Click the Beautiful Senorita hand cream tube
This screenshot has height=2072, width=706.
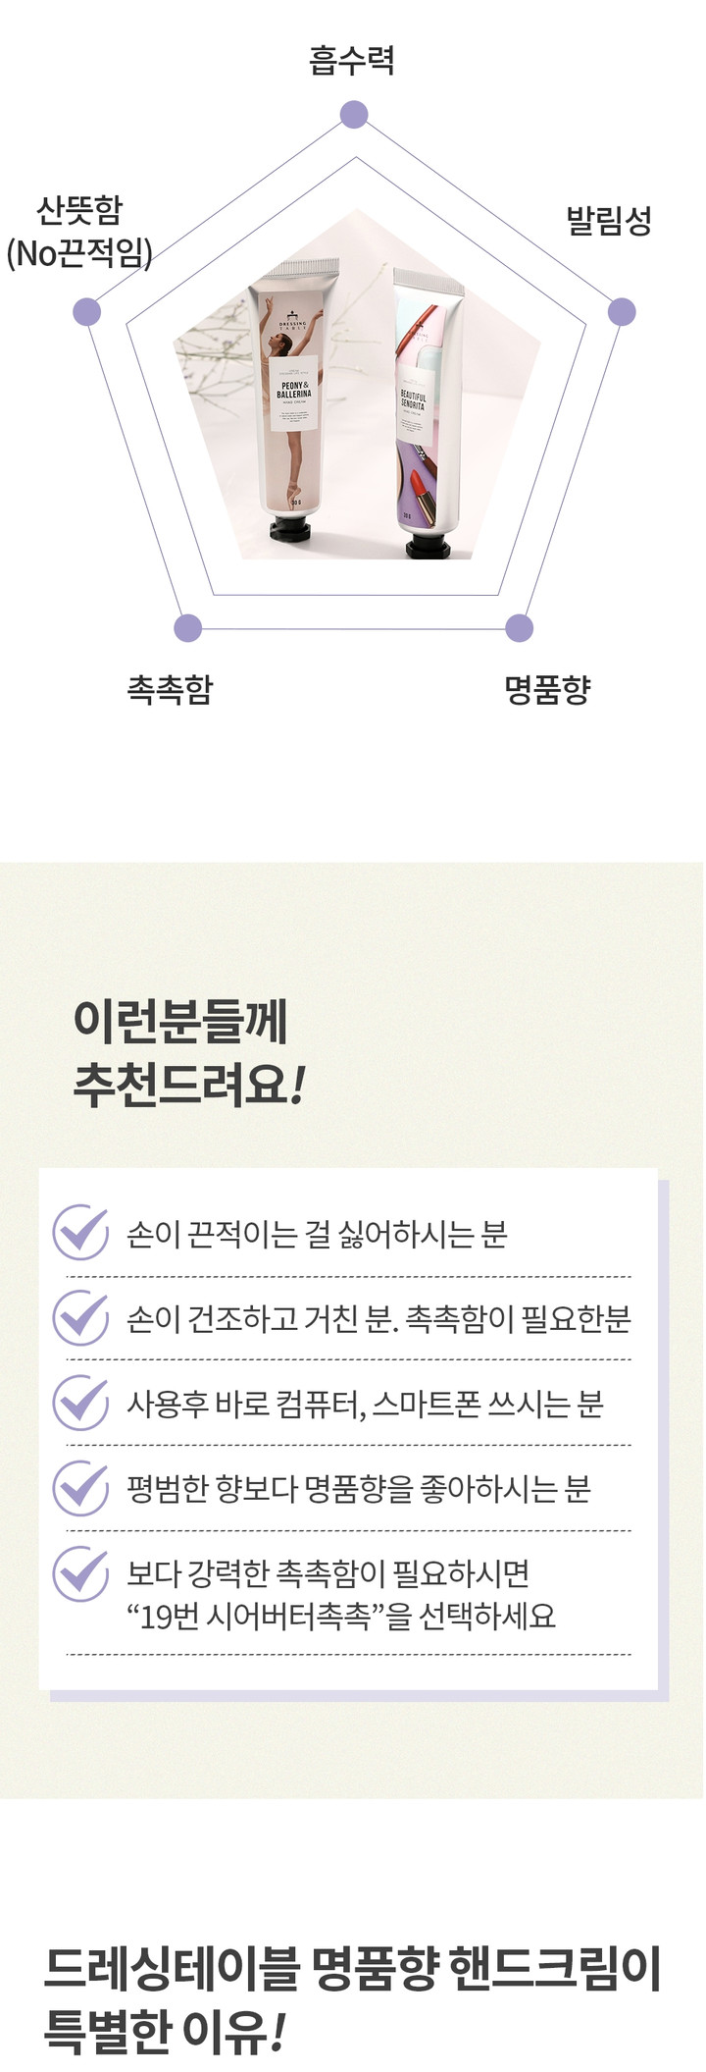[x=426, y=412]
